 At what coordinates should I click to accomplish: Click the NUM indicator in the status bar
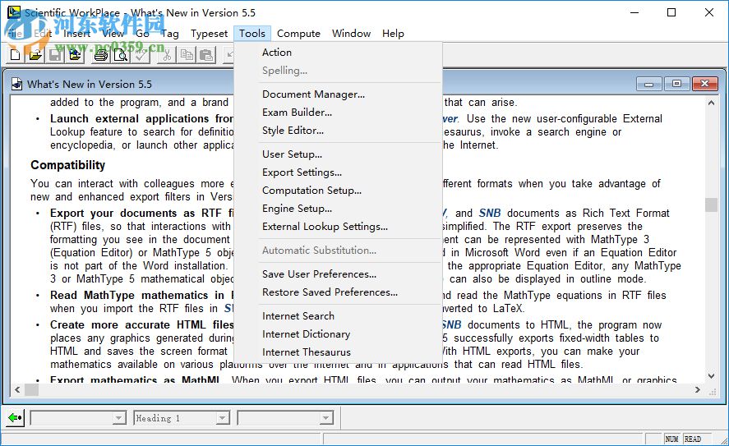[671, 439]
